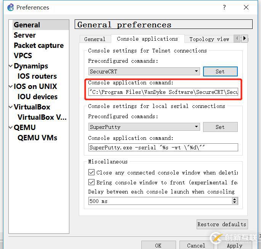The image size is (261, 249).
Task: Collapse the QEMU tree section
Action: click(11, 128)
